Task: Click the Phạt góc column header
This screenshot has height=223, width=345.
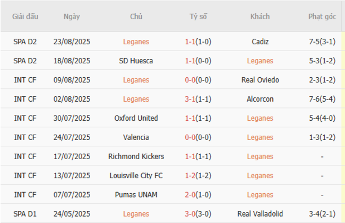Action: pyautogui.click(x=322, y=16)
